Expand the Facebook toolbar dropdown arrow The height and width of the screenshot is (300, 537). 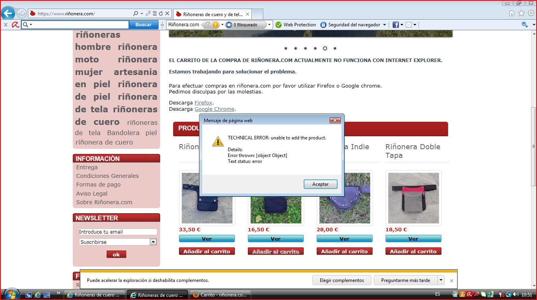402,25
